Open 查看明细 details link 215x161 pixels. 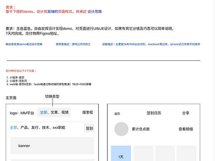(x=186, y=129)
